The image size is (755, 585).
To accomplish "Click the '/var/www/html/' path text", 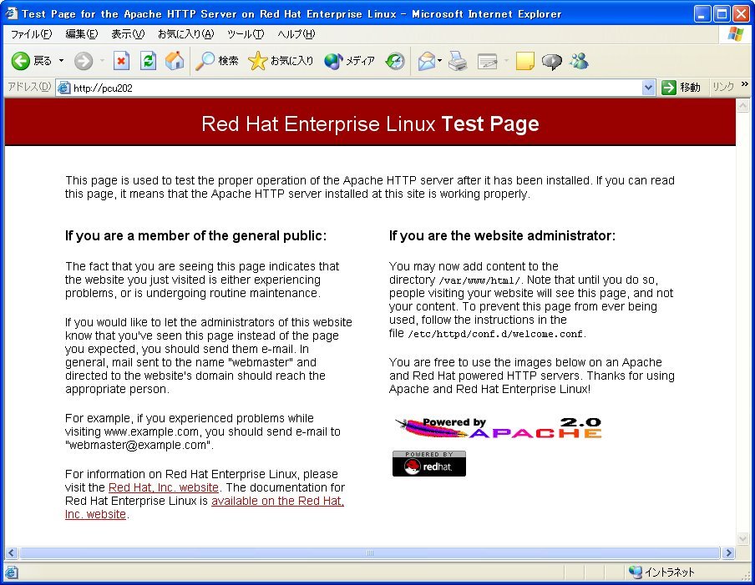I will point(479,280).
